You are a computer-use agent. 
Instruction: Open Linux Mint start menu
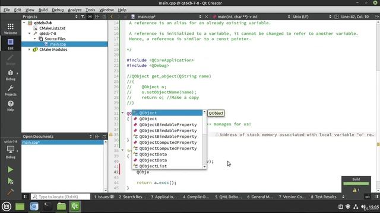pyautogui.click(x=7, y=206)
